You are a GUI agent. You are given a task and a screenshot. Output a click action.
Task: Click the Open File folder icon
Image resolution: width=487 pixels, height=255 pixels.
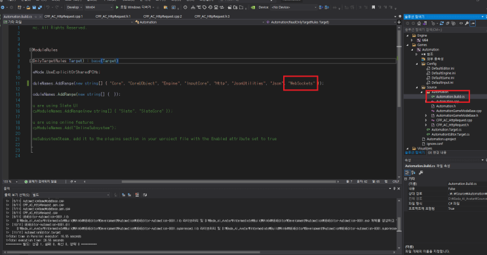click(x=28, y=7)
